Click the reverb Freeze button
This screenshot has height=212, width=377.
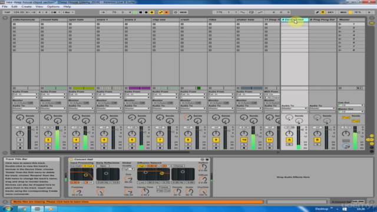pos(163,187)
